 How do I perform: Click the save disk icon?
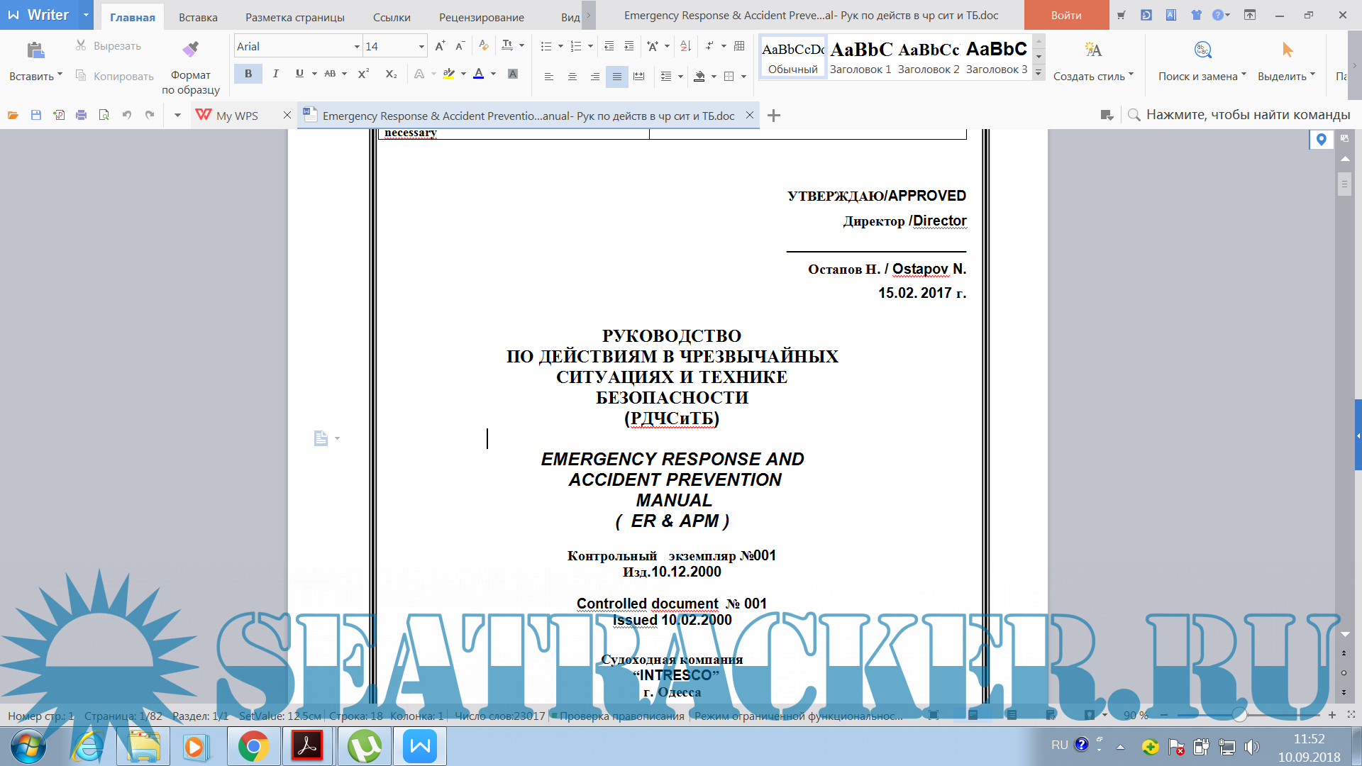36,115
